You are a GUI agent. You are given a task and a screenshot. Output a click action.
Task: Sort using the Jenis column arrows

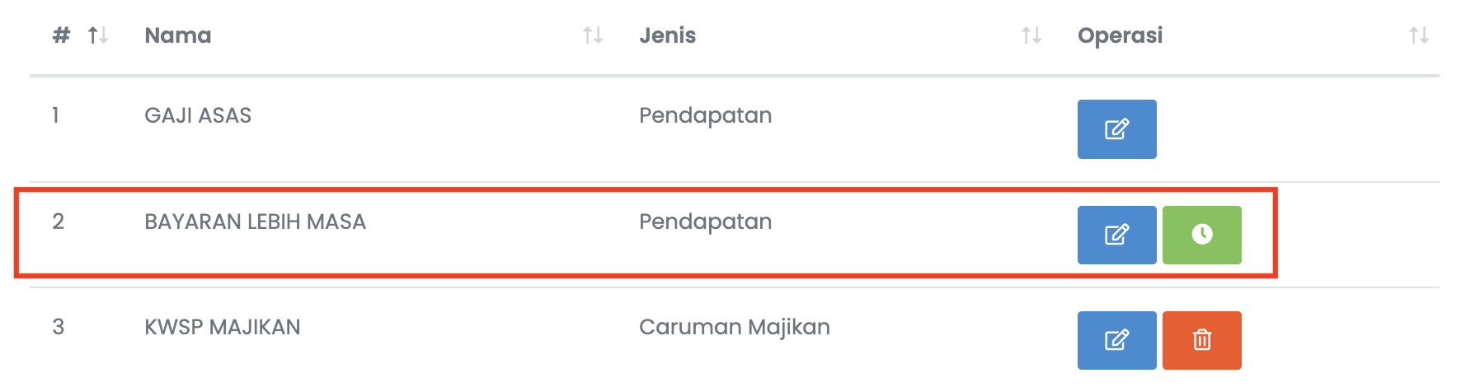(1031, 35)
